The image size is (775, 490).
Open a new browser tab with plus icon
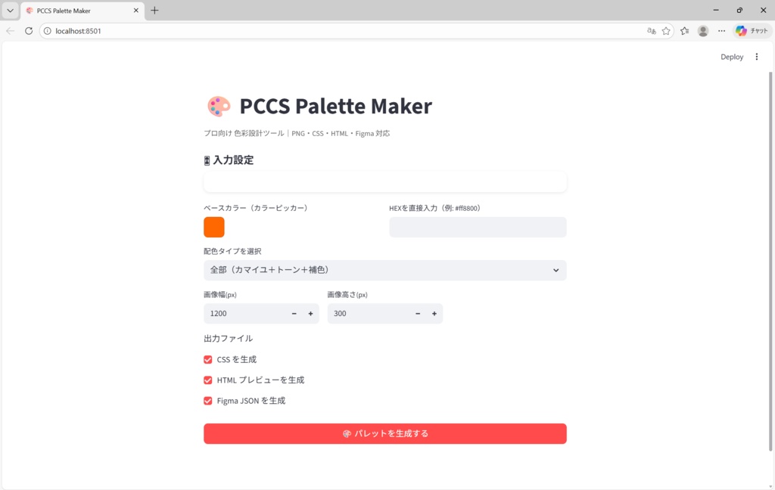(x=154, y=11)
